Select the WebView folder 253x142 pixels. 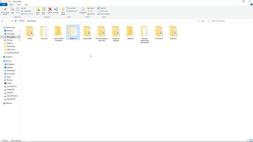point(173,33)
